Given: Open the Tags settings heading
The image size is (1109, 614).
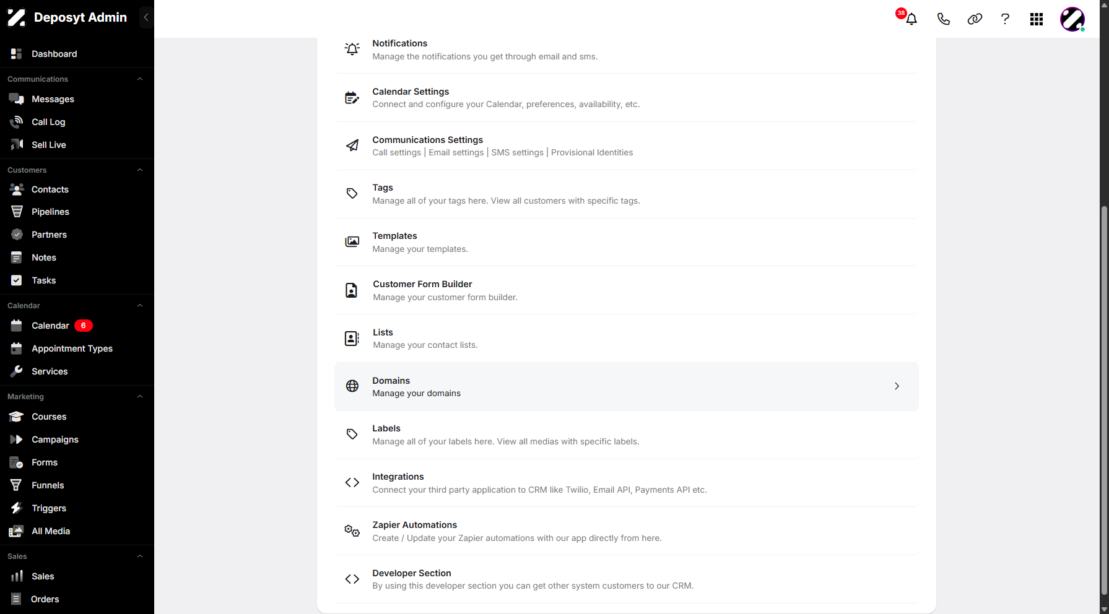Looking at the screenshot, I should tap(383, 188).
